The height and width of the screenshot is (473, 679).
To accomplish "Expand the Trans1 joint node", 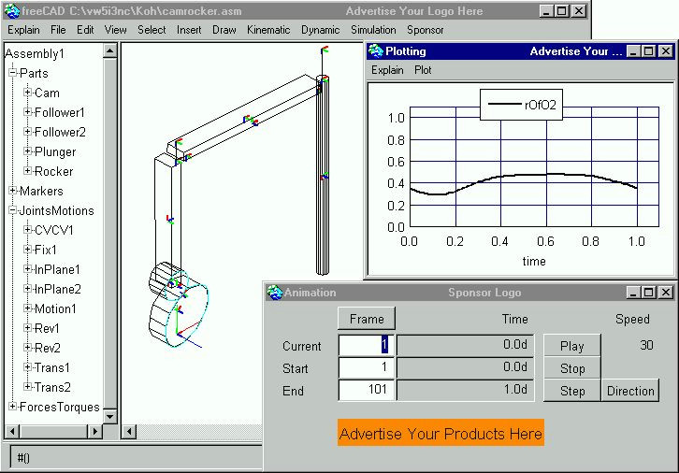I will (x=27, y=367).
